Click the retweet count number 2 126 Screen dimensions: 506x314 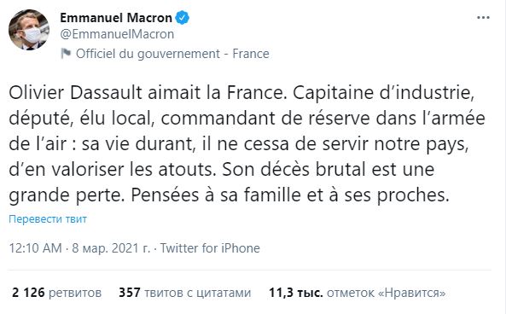[x=28, y=293]
